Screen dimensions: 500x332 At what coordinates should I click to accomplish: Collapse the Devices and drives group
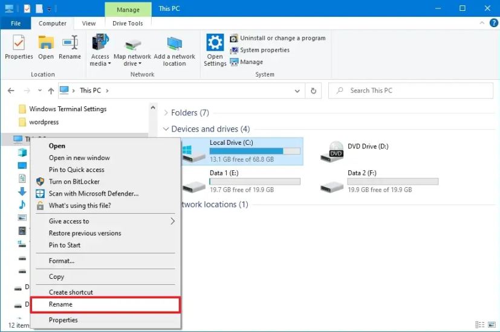[x=166, y=129]
